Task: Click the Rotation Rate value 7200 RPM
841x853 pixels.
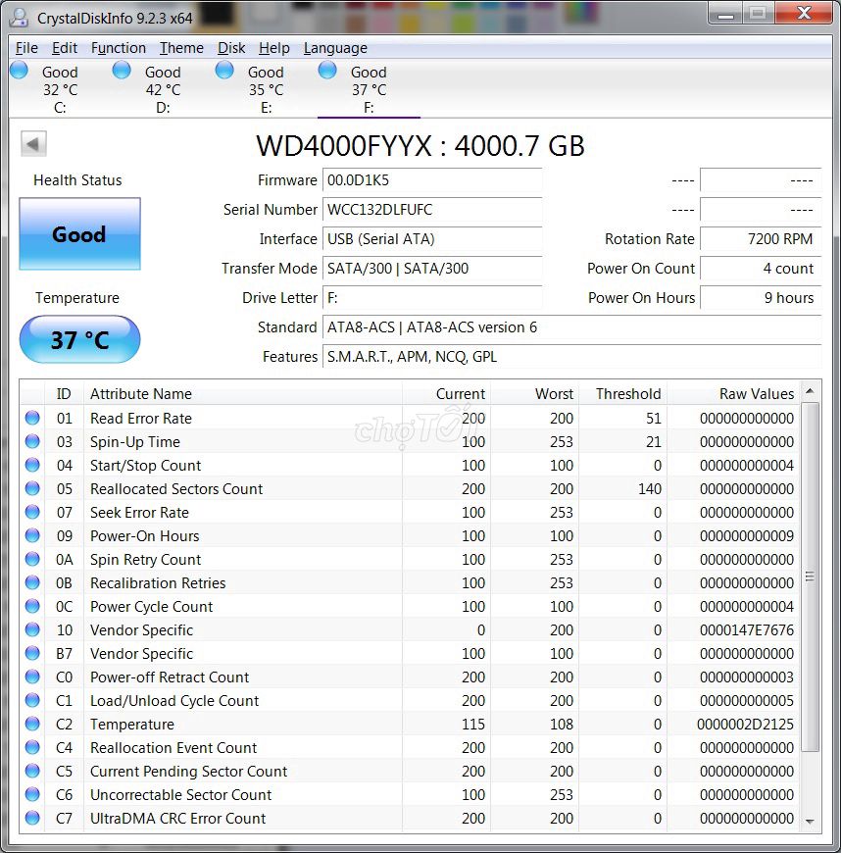Action: click(761, 239)
